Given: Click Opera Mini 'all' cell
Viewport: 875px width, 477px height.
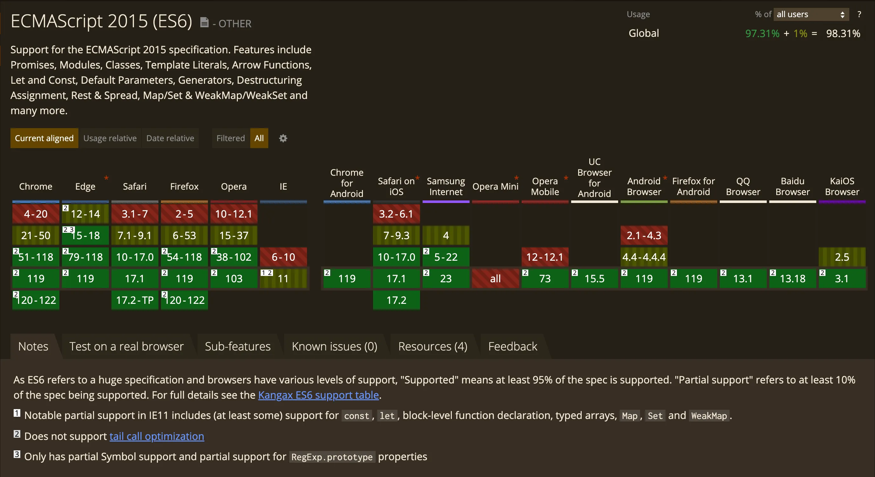Looking at the screenshot, I should (x=495, y=278).
